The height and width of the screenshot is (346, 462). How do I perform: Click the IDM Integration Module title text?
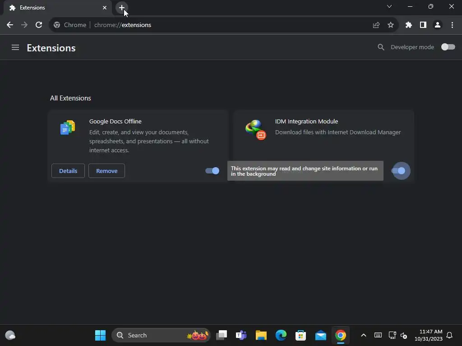306,121
